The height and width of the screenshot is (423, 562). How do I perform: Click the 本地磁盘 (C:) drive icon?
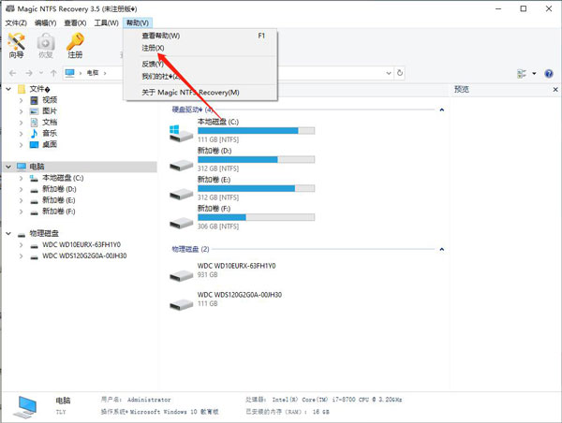[181, 133]
